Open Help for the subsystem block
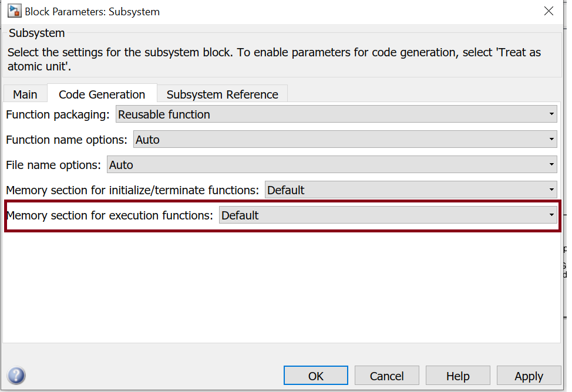The width and height of the screenshot is (572, 392). (457, 376)
